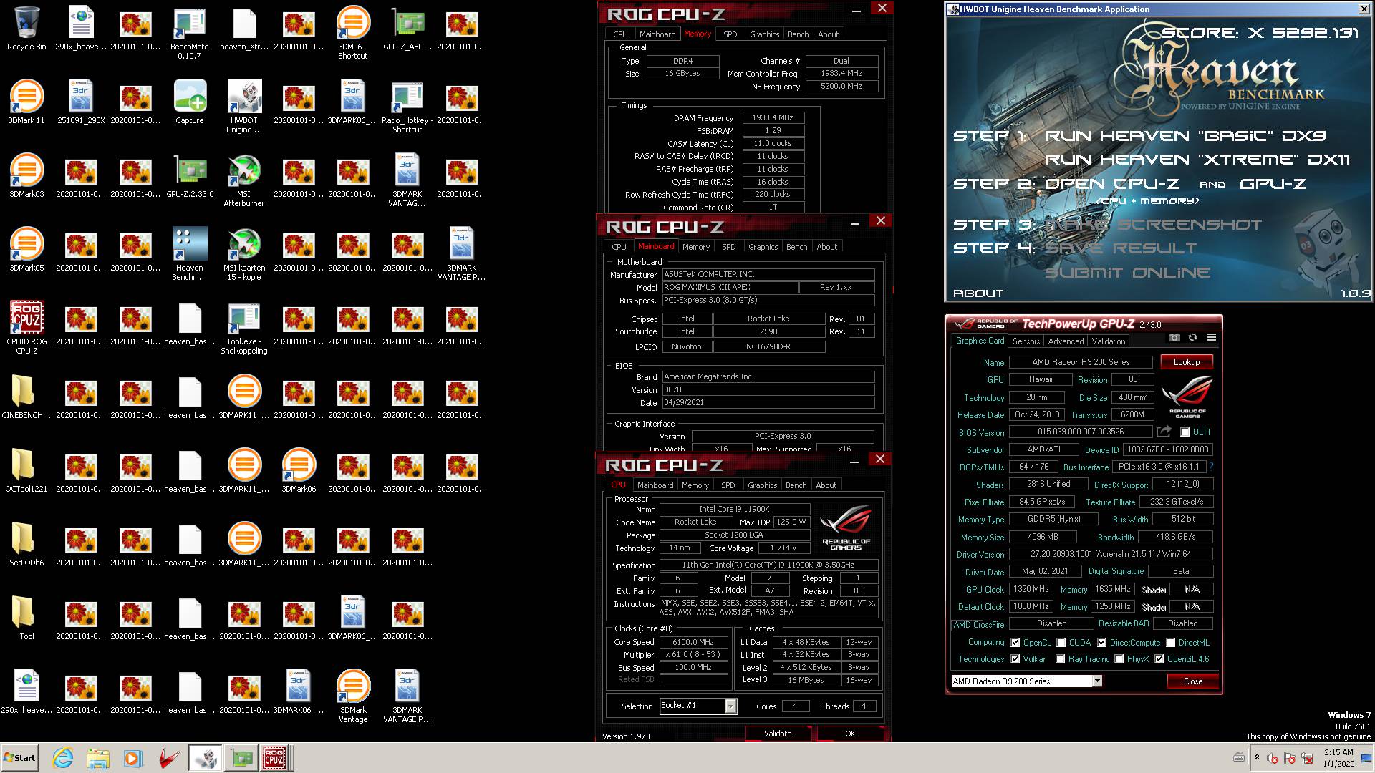Run Heaven "Basic" DX9 in HWBOT app
Viewport: 1375px width, 773px height.
coord(1185,136)
